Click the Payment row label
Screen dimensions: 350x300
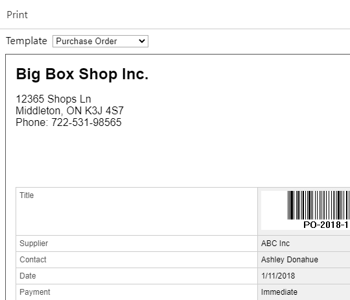[35, 292]
